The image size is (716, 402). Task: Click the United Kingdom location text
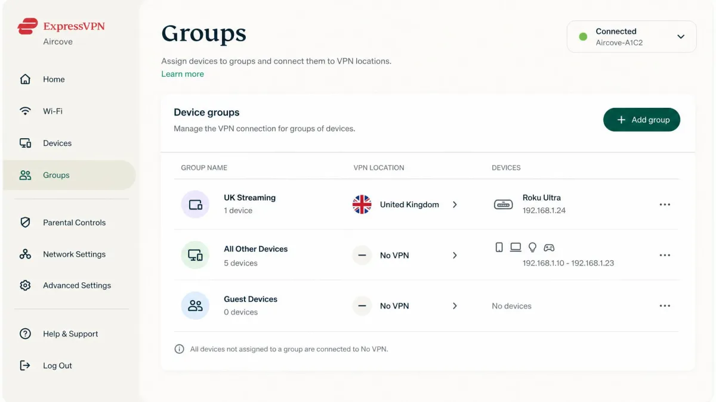409,204
